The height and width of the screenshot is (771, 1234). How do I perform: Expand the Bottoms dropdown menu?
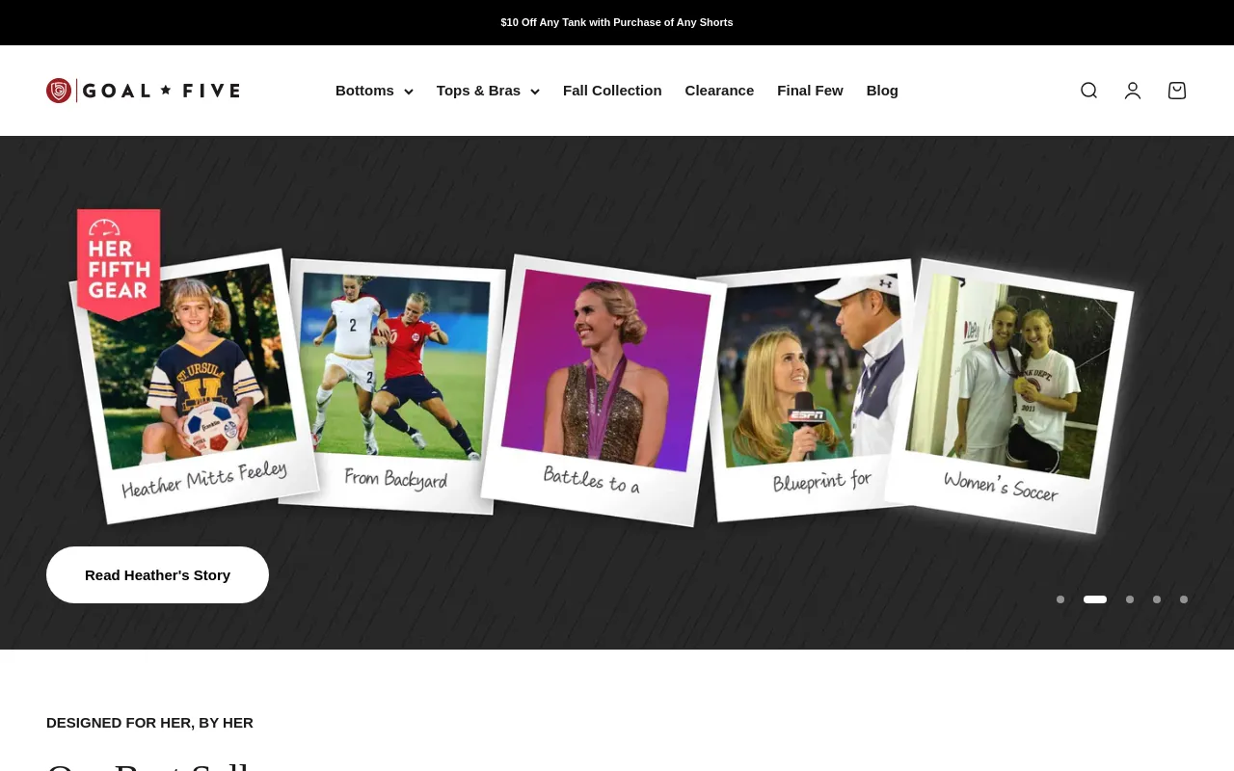coord(374,91)
